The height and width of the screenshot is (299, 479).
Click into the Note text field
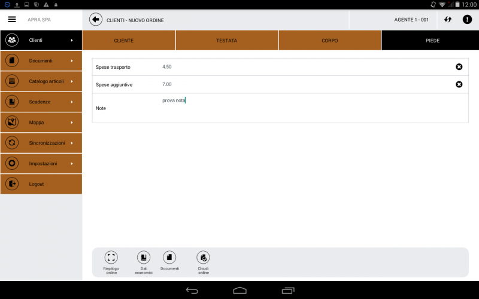click(311, 108)
